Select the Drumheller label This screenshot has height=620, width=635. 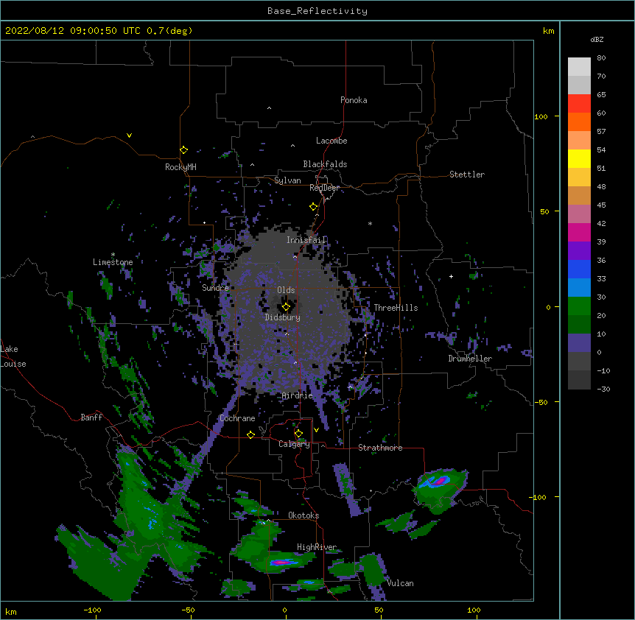[470, 359]
